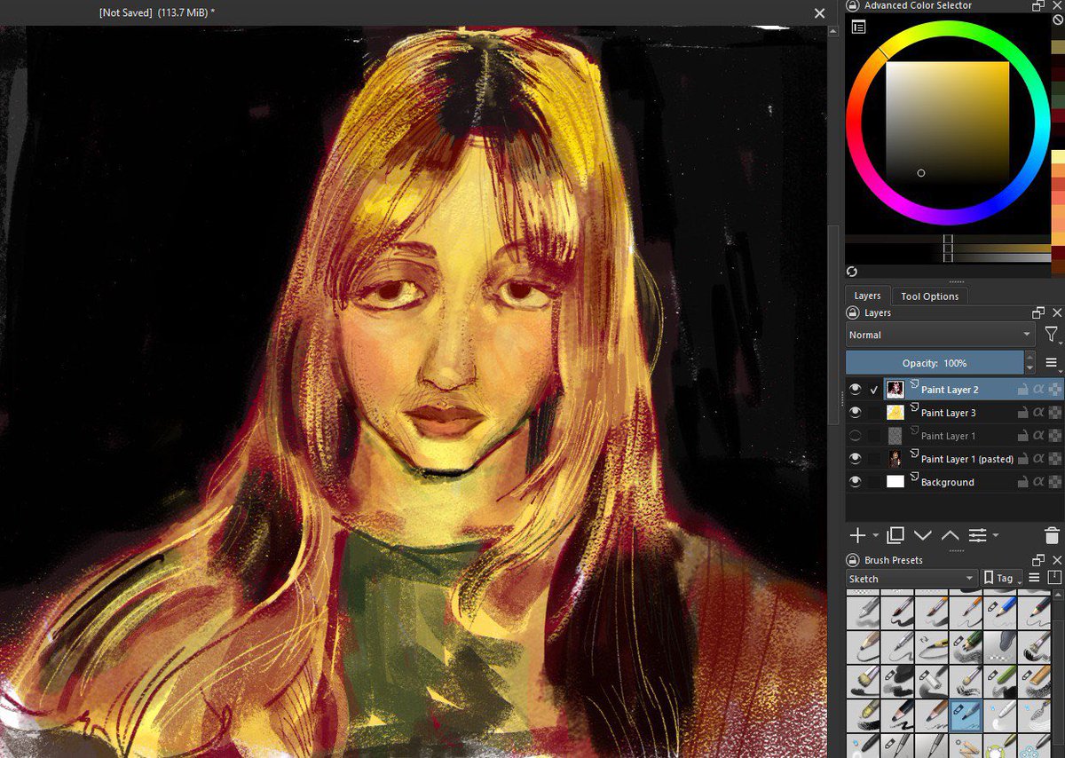Duplicate the current layer

895,535
